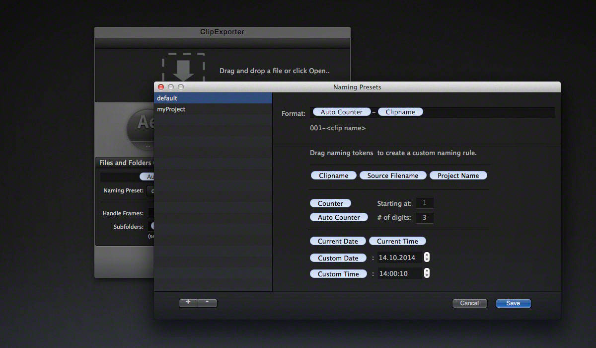Click the custom date stepper arrows

click(x=427, y=258)
